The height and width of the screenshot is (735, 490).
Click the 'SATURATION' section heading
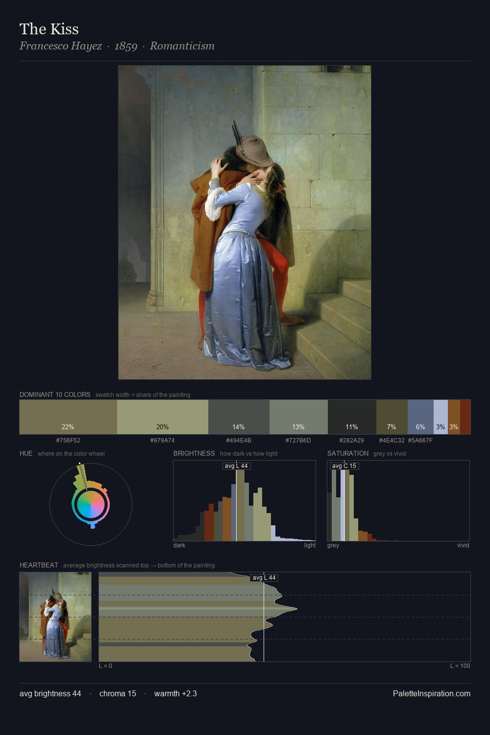click(348, 453)
